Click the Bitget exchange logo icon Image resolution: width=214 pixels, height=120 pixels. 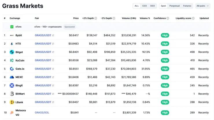(x=12, y=52)
